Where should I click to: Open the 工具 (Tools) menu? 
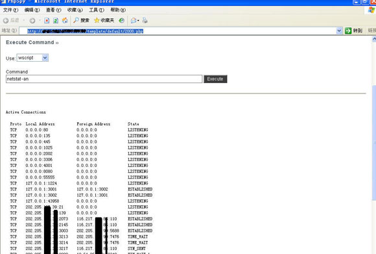tap(97, 10)
